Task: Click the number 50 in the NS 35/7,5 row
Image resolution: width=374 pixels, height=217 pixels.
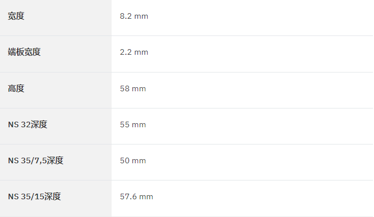Action: tap(124, 161)
